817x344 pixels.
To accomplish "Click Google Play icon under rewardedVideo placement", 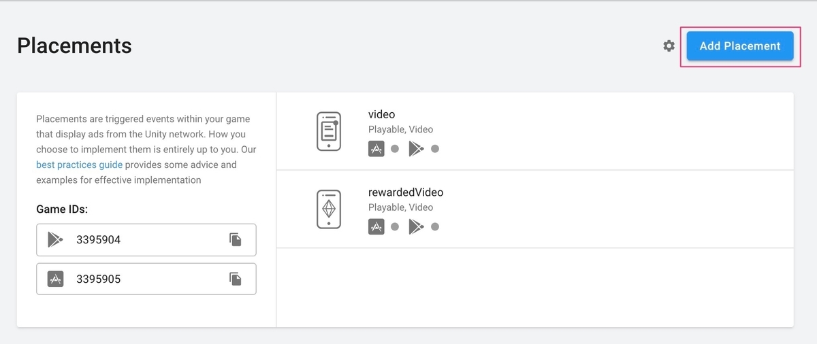I will coord(415,227).
